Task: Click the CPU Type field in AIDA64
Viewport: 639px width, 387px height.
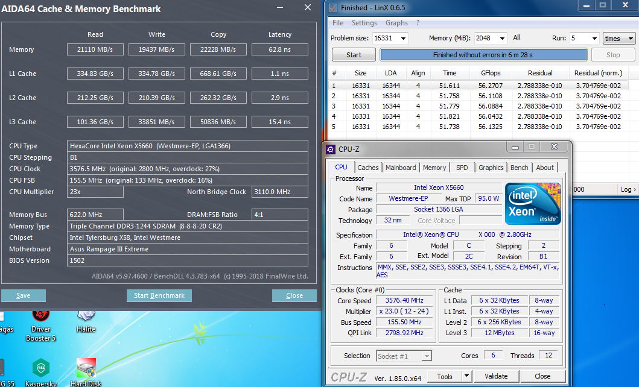Action: click(188, 146)
